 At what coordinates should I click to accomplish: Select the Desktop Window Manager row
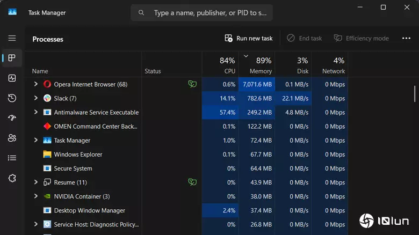pos(186,210)
